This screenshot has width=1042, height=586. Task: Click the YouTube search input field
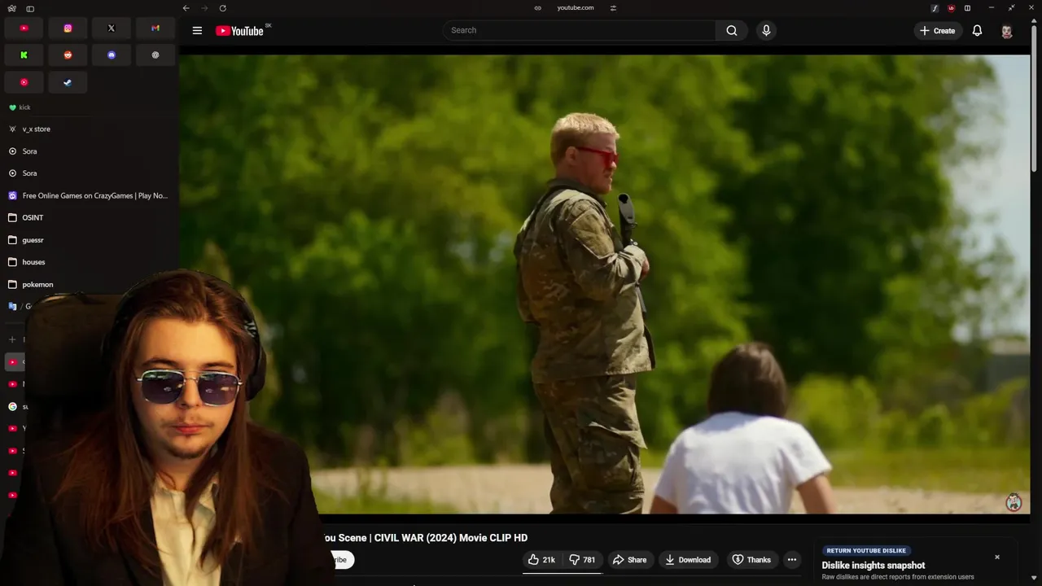tap(579, 30)
